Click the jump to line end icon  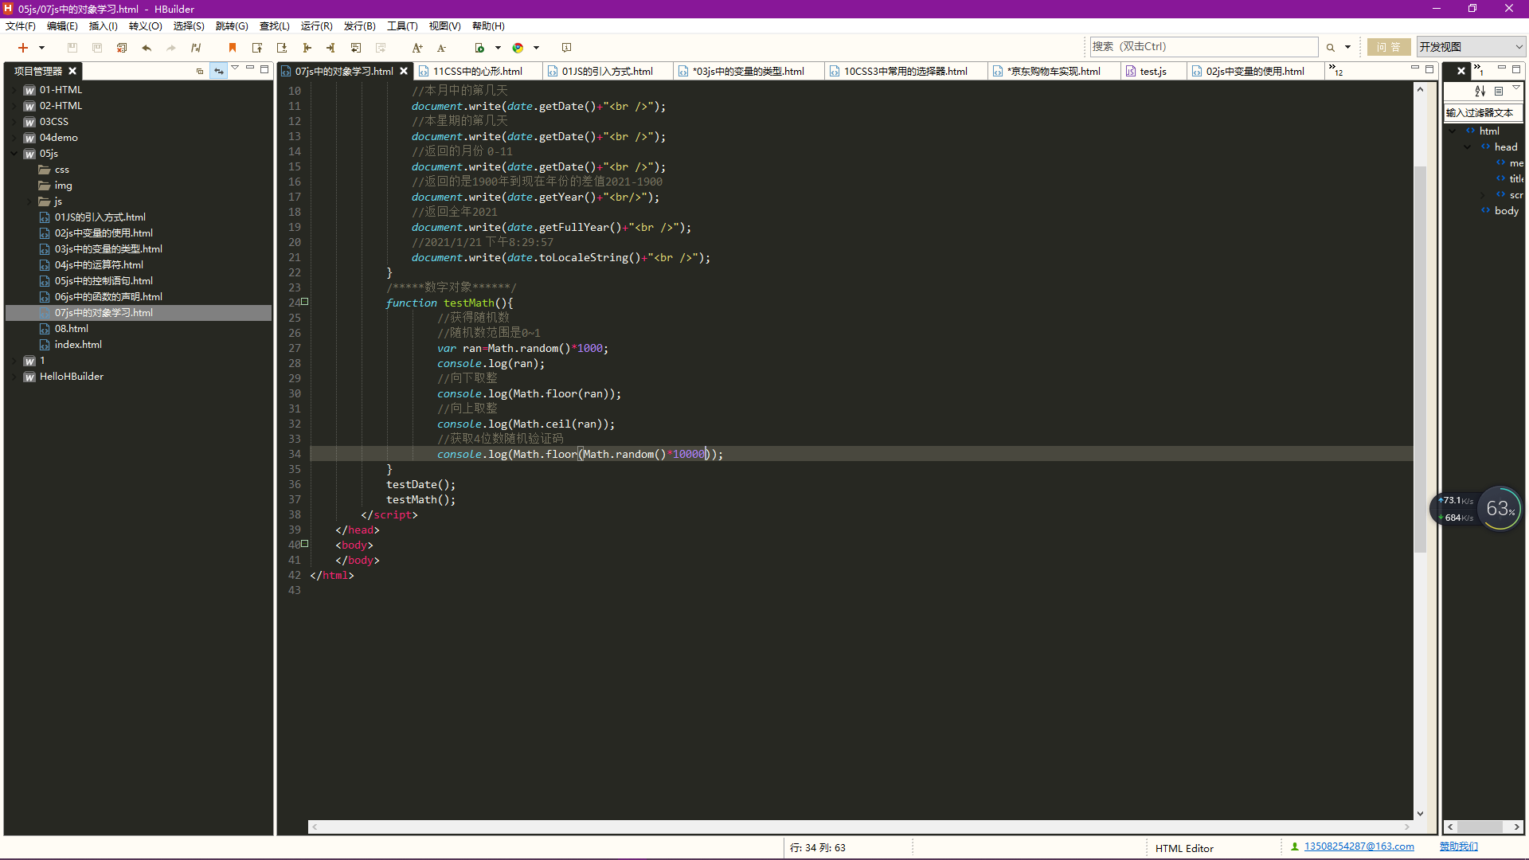pyautogui.click(x=331, y=48)
